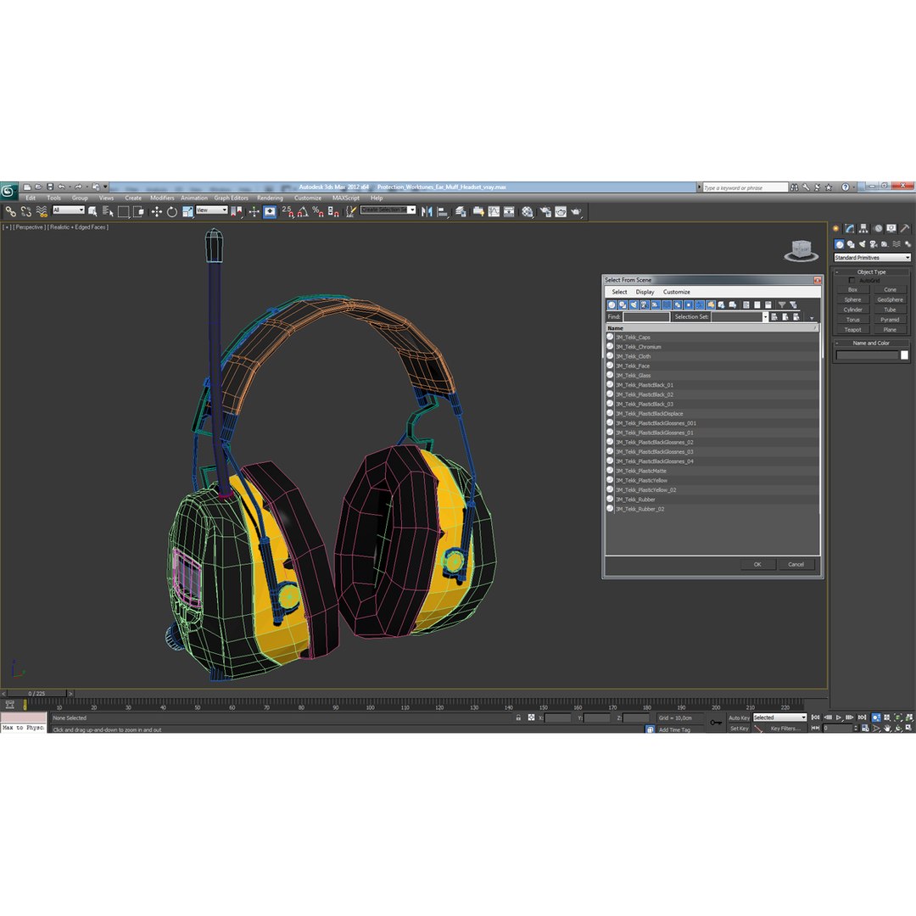Collapse the Name and Color rollout
Viewport: 916px width, 916px height.
click(x=871, y=343)
